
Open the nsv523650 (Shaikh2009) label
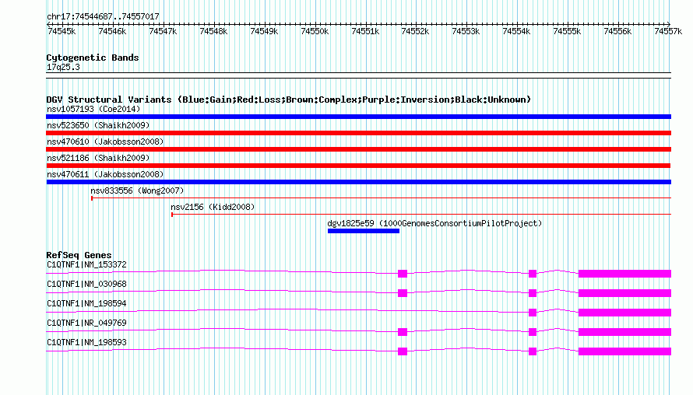click(x=98, y=125)
